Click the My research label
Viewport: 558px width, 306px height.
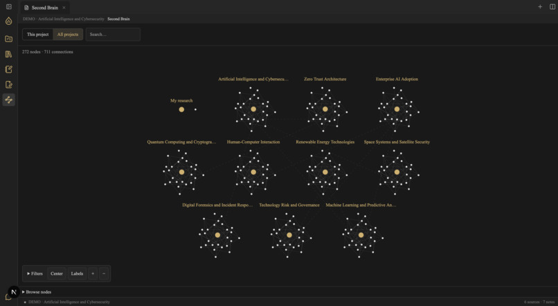tap(181, 100)
